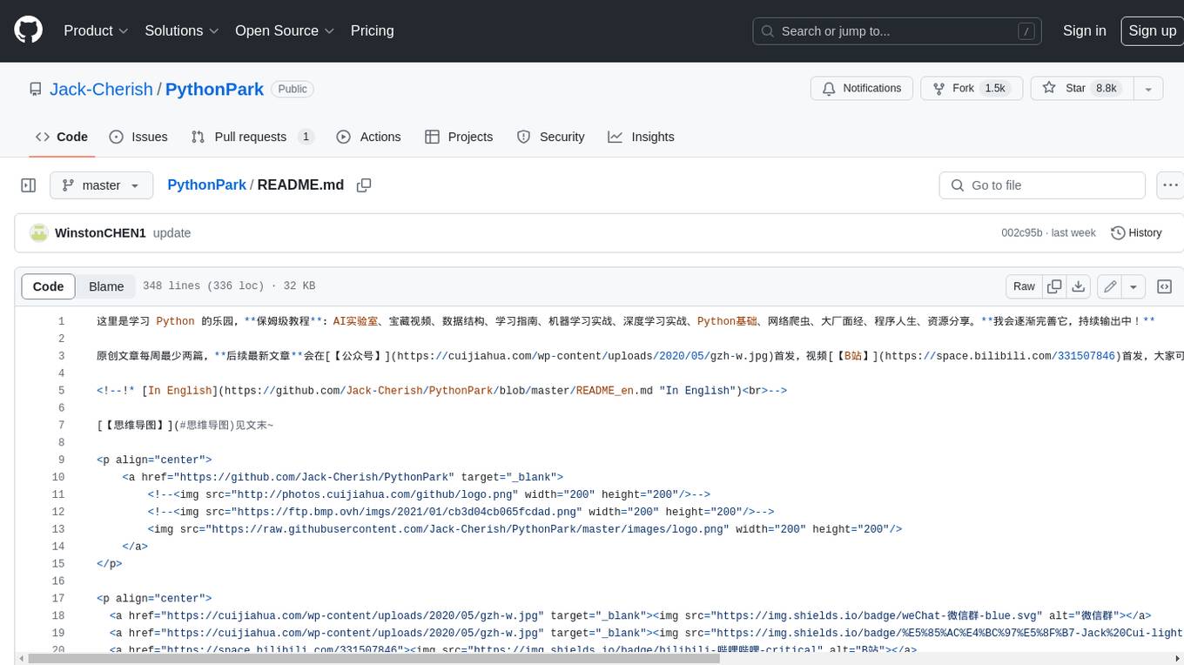Switch to the Code tab
The width and height of the screenshot is (1184, 665).
click(62, 137)
